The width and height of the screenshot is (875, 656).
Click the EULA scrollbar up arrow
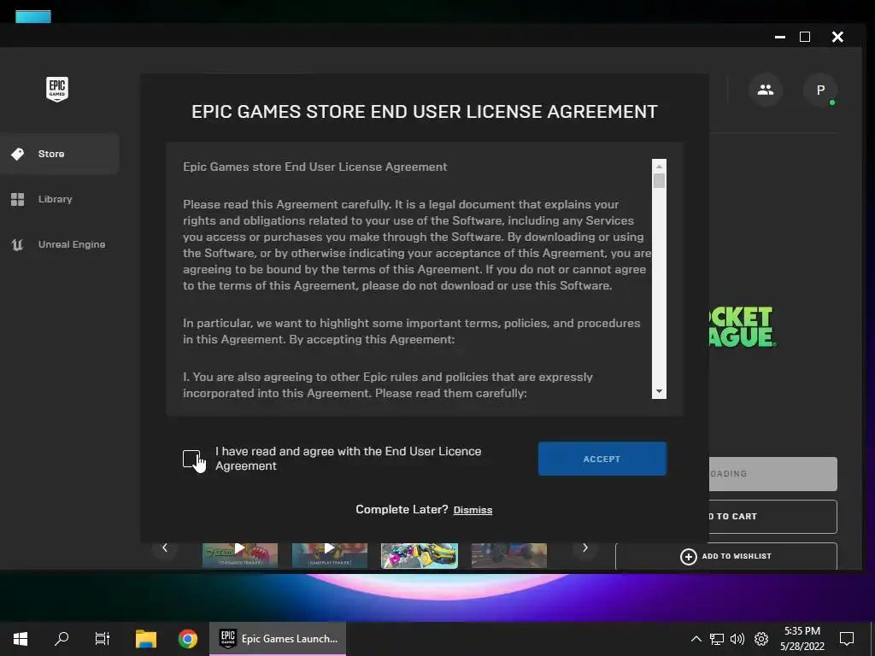[x=659, y=167]
